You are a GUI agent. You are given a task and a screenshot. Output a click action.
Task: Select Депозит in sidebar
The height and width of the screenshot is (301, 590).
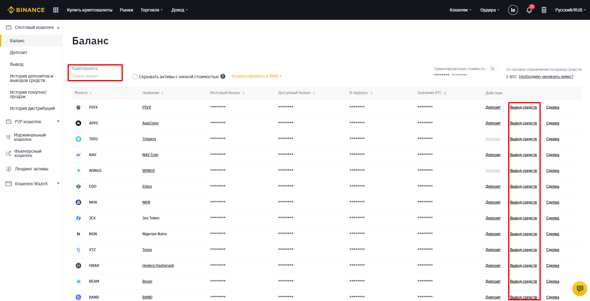point(19,52)
